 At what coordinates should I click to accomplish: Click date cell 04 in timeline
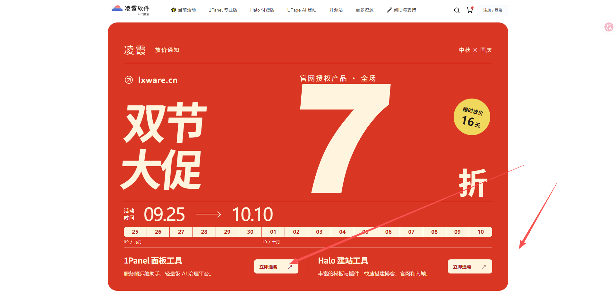click(x=342, y=232)
